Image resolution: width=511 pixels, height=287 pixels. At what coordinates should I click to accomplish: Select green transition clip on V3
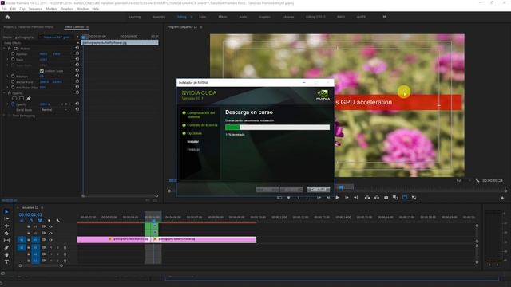pyautogui.click(x=151, y=226)
